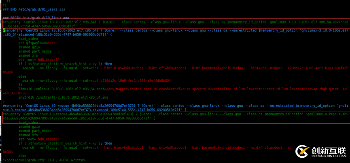This screenshot has width=350, height=163.
Task: Place cursor on the green cursor block before #menuentry
Action: [x=4, y=30]
